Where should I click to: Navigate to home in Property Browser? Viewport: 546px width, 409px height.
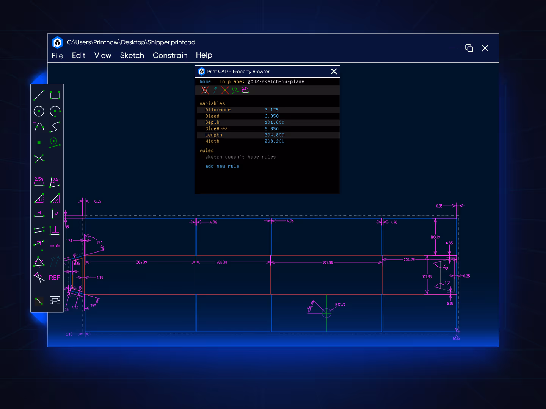coord(205,81)
